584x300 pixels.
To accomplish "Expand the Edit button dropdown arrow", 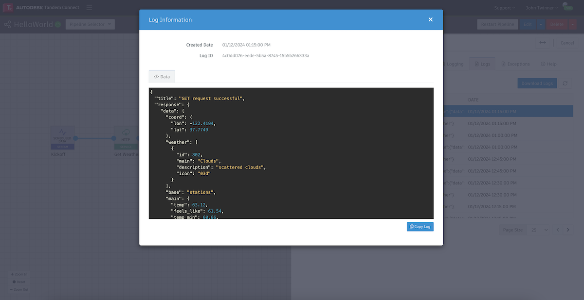I will 541,24.
